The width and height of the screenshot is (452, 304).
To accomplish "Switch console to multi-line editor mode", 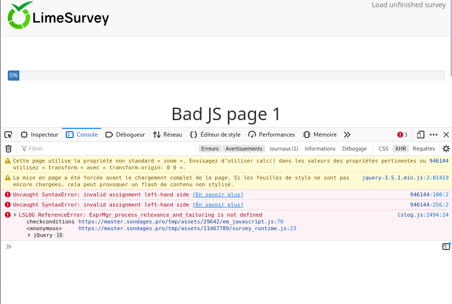I will tap(446, 247).
